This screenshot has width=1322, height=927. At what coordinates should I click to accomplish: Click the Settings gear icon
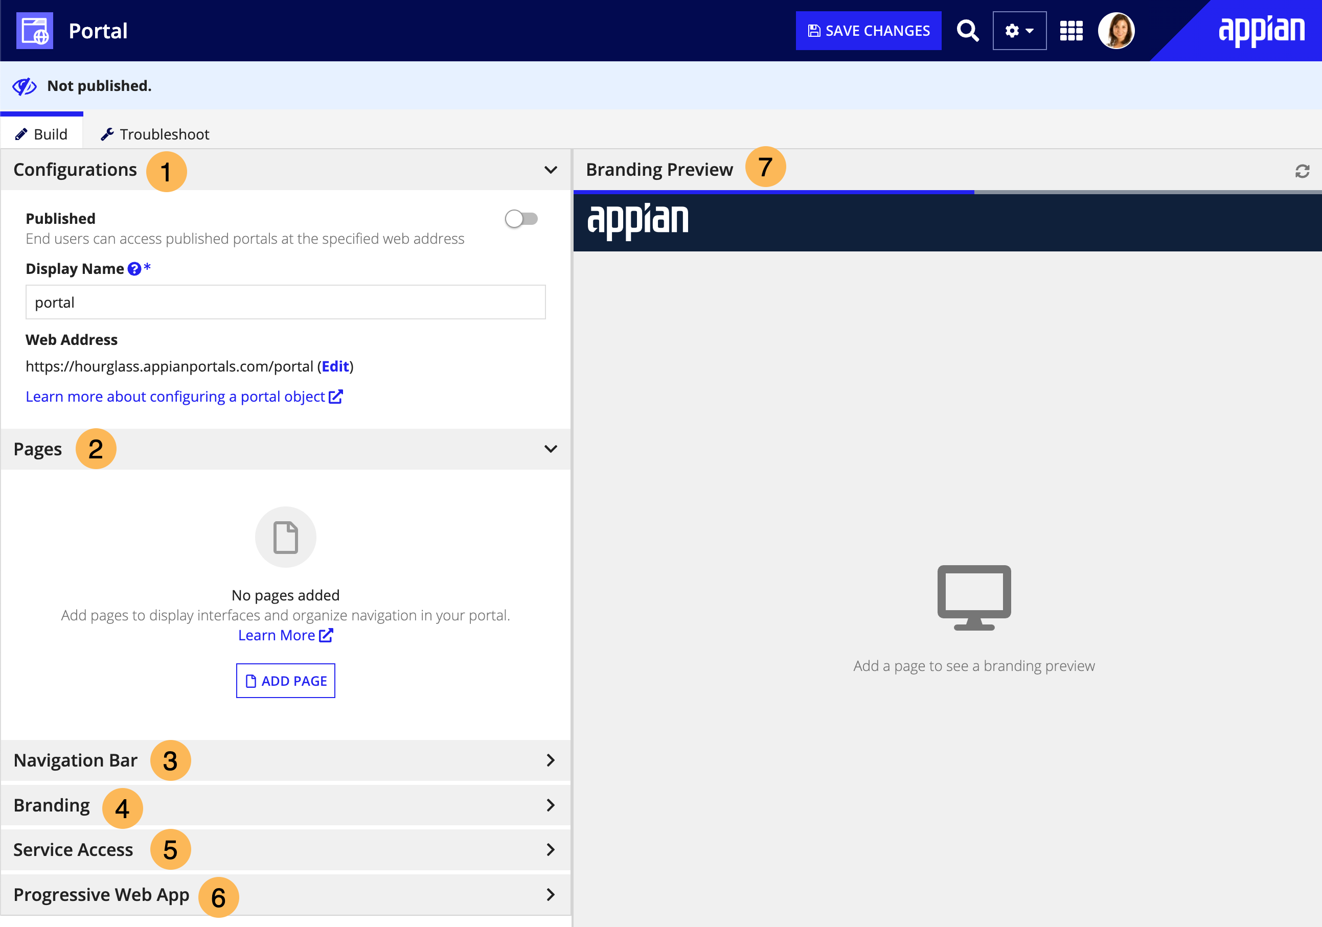(x=1019, y=30)
